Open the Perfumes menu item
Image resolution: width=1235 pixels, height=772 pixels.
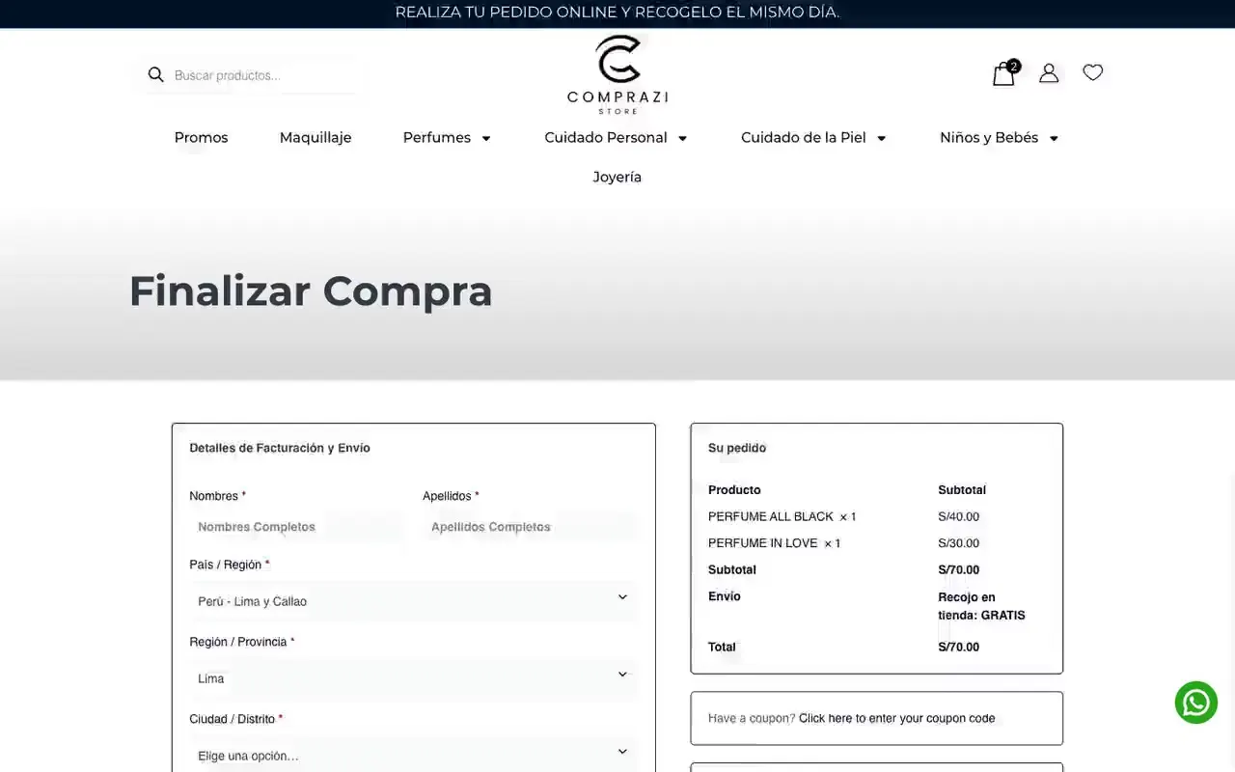pyautogui.click(x=436, y=137)
